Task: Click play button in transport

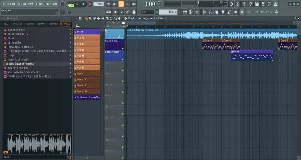Action: click(x=77, y=4)
